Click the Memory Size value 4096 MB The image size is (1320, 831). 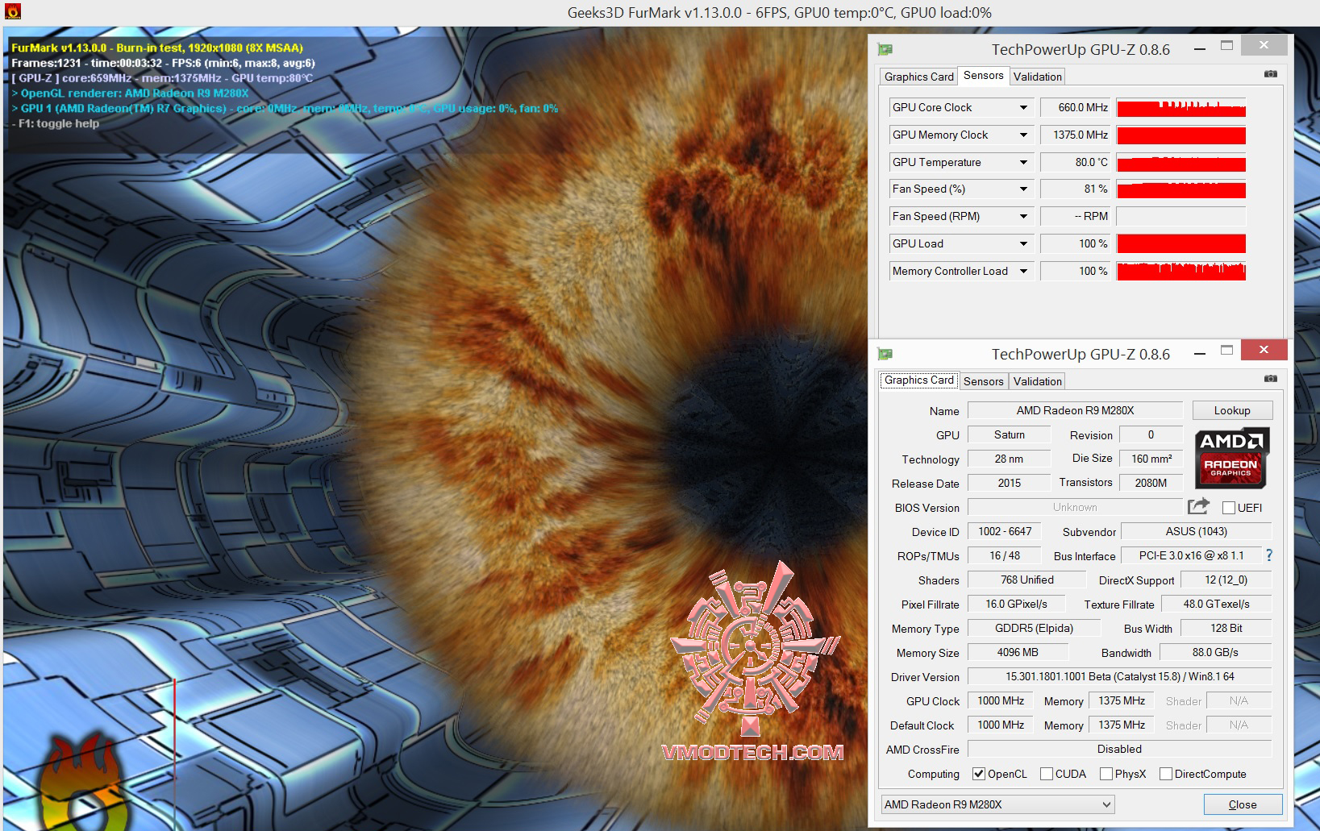[1018, 652]
